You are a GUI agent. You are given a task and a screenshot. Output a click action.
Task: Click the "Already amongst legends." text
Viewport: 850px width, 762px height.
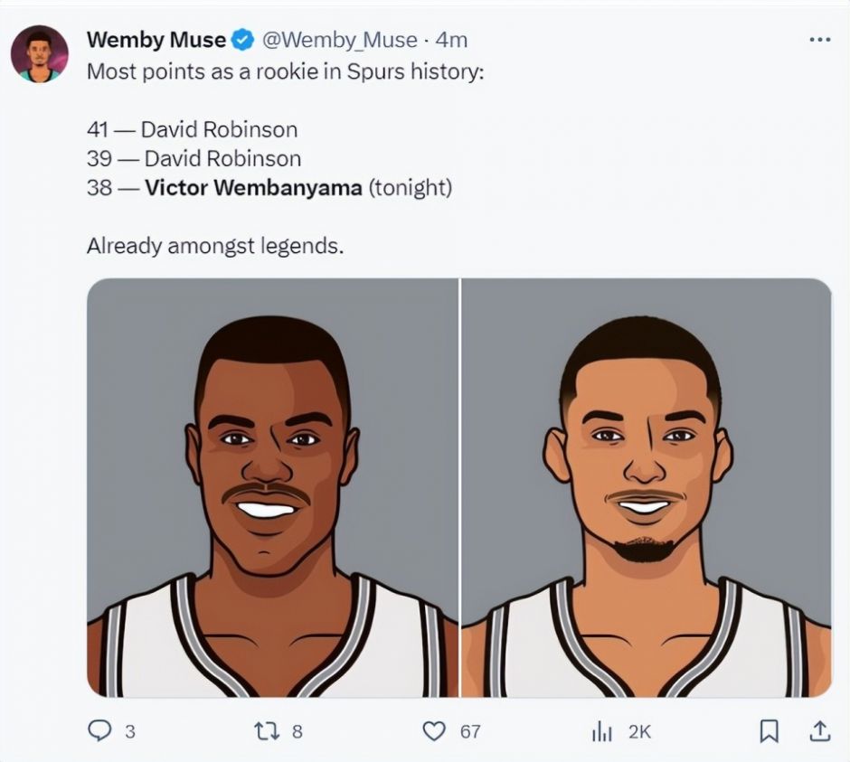(215, 245)
